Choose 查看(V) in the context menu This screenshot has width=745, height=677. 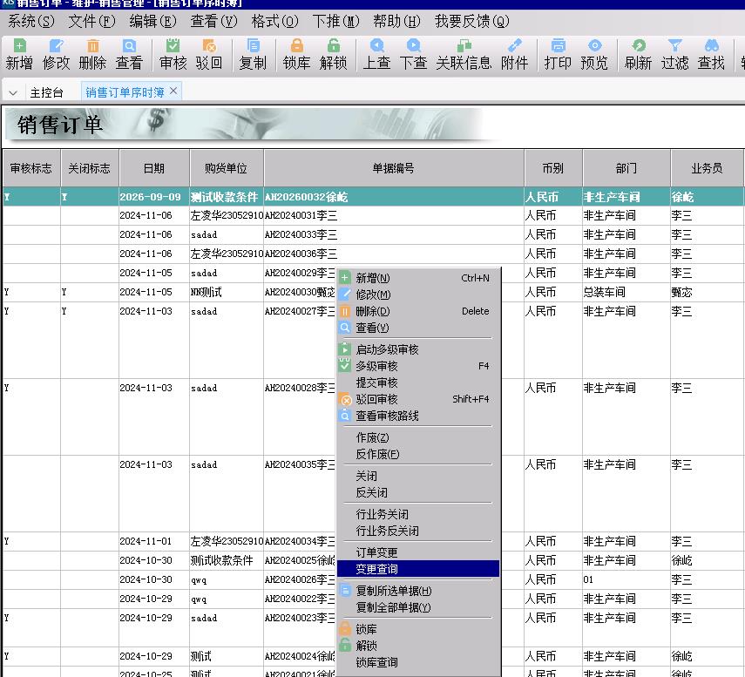click(418, 328)
